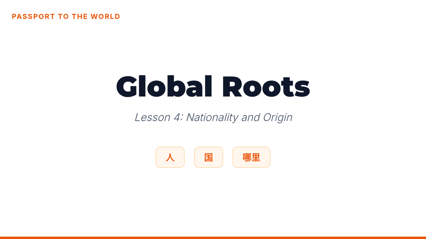Image resolution: width=426 pixels, height=239 pixels.
Task: Select the word Roots in title
Action: click(x=266, y=86)
